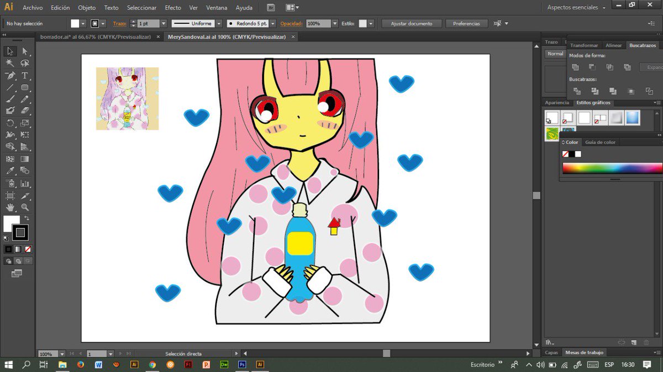Screen dimensions: 663x372
Task: Switch to the Apariencia panel tab
Action: click(x=556, y=103)
